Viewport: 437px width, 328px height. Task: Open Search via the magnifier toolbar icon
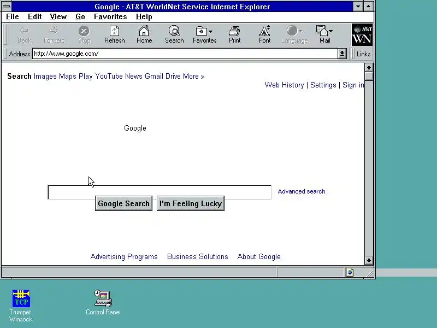point(174,31)
